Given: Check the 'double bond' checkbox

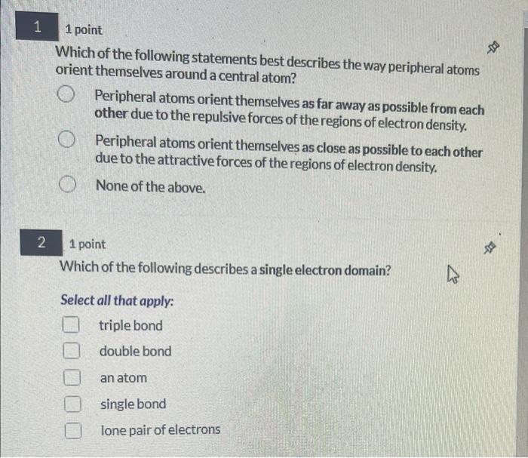Looking at the screenshot, I should click(72, 351).
